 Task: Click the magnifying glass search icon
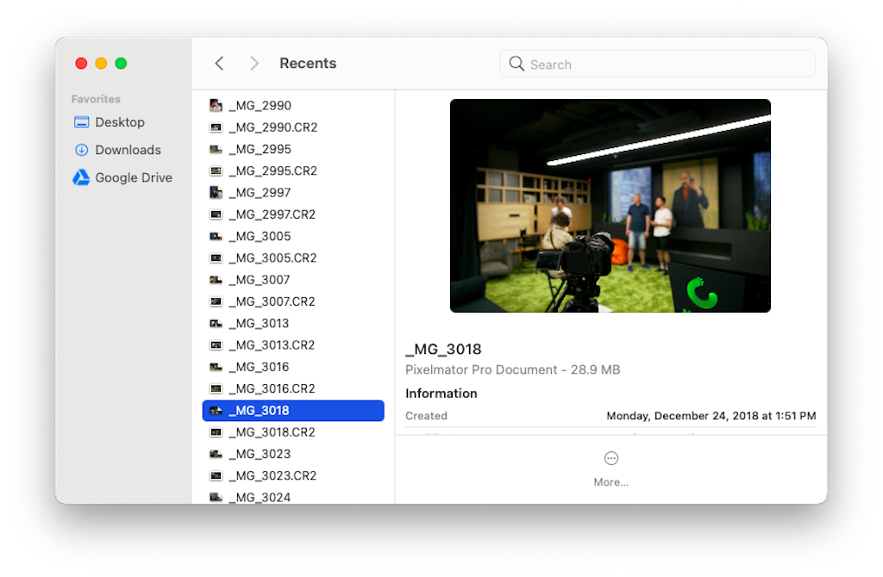point(517,63)
